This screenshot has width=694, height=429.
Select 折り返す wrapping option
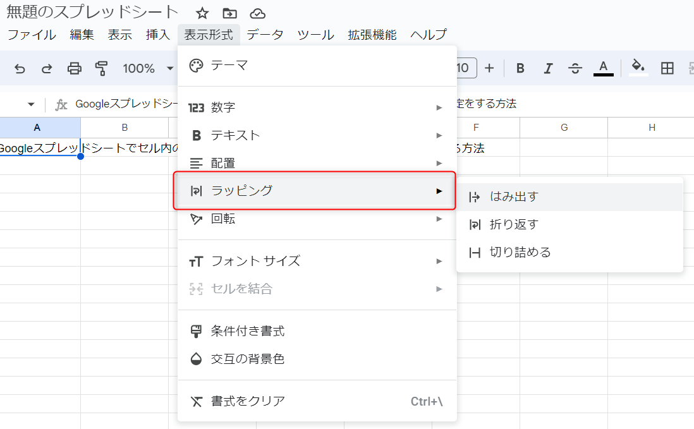pos(513,224)
